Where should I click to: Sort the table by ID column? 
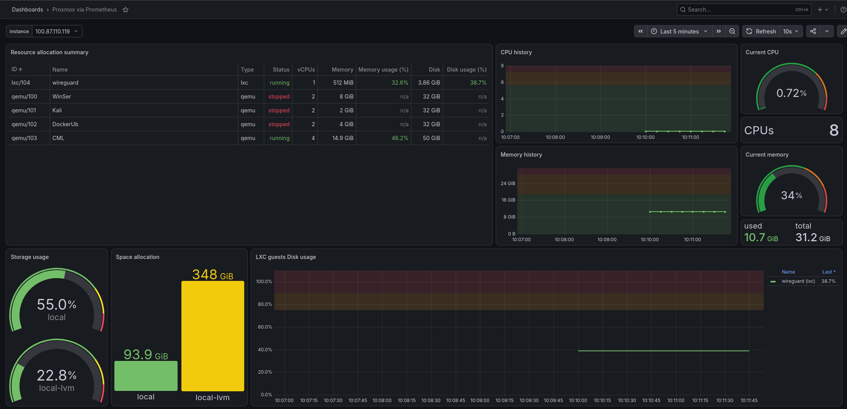coord(17,69)
